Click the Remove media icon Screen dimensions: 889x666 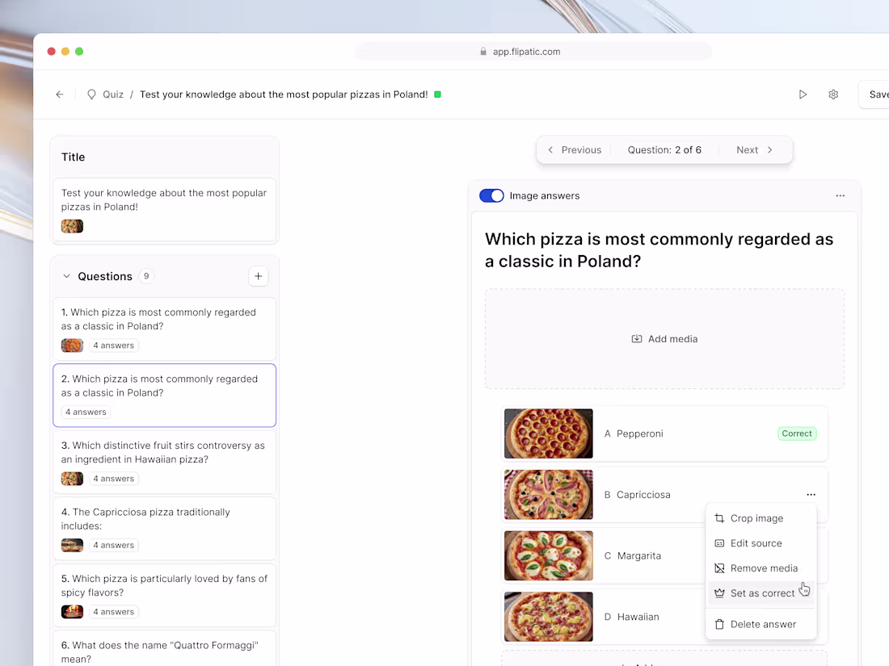[718, 568]
